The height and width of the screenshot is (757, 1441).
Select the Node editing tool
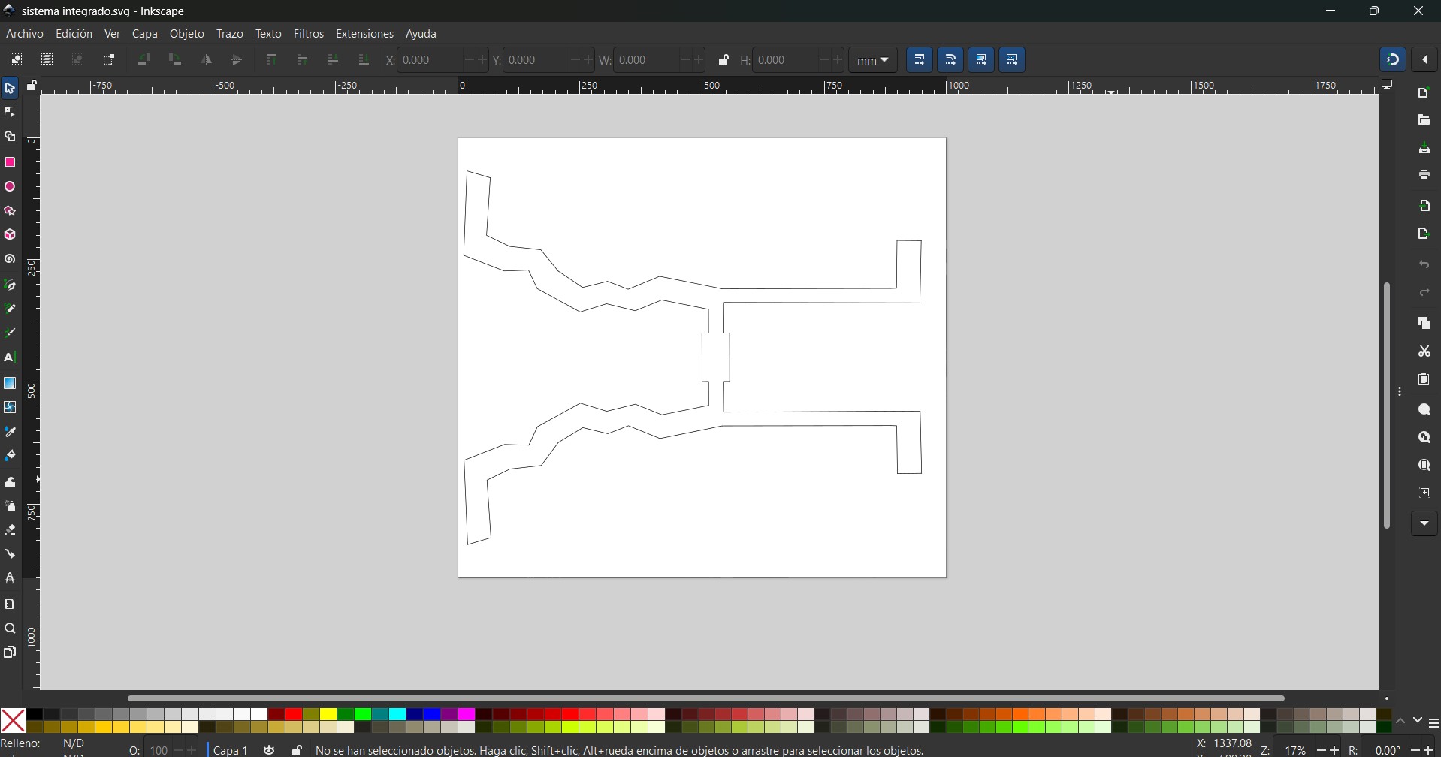[x=10, y=113]
